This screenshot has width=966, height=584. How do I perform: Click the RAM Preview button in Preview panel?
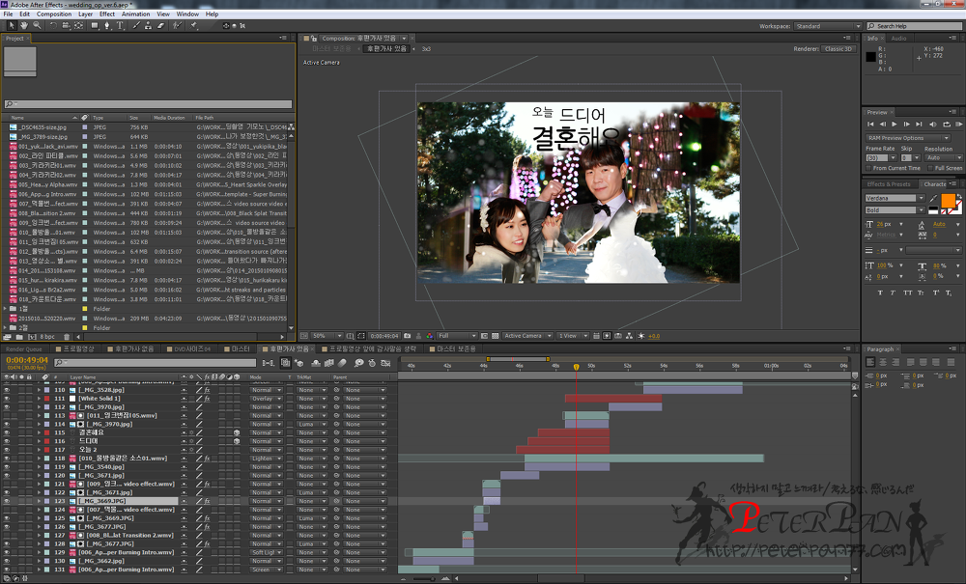point(958,124)
